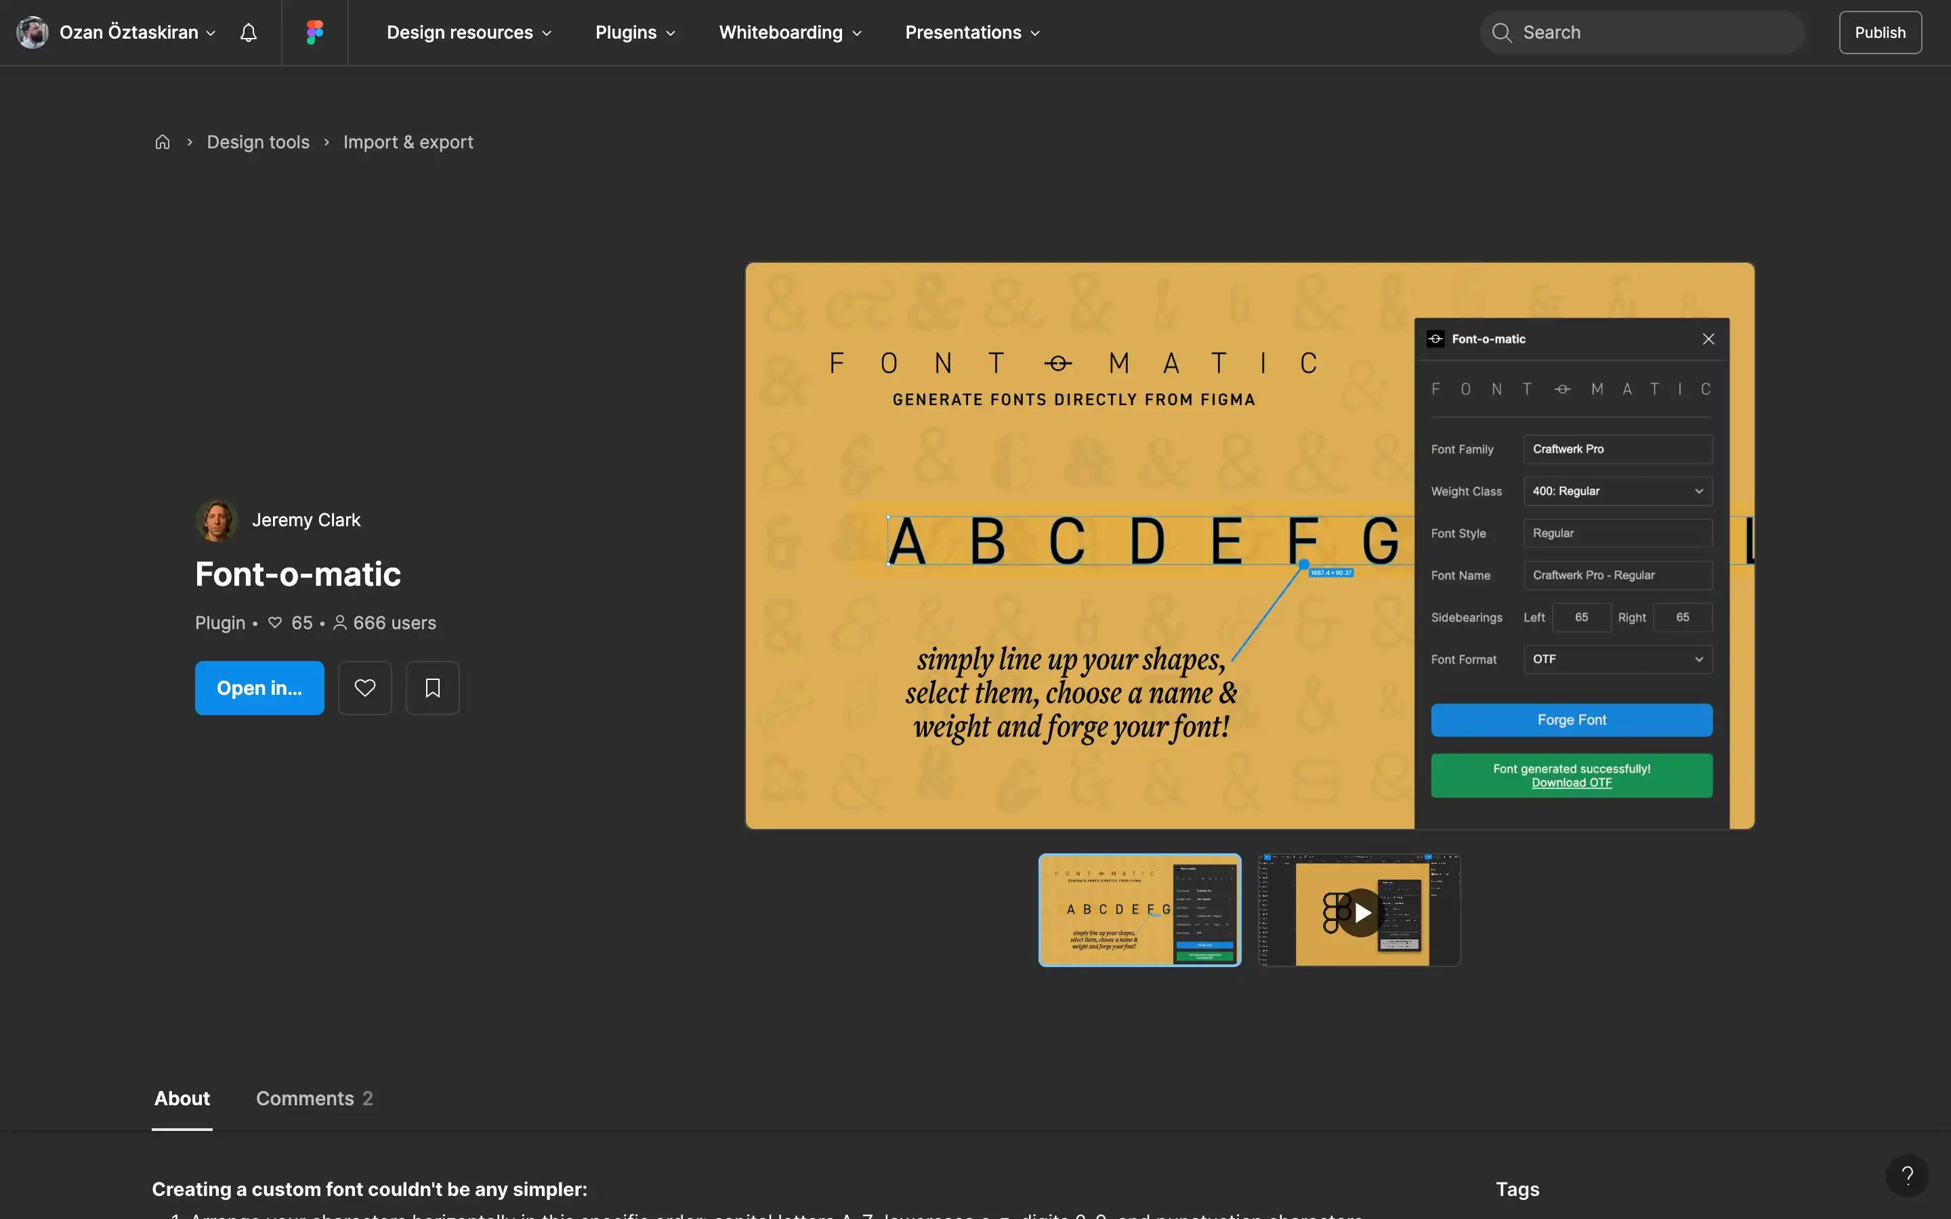Click the Left sidebearing value 65
Screen dimensions: 1951x1219
pos(1582,618)
